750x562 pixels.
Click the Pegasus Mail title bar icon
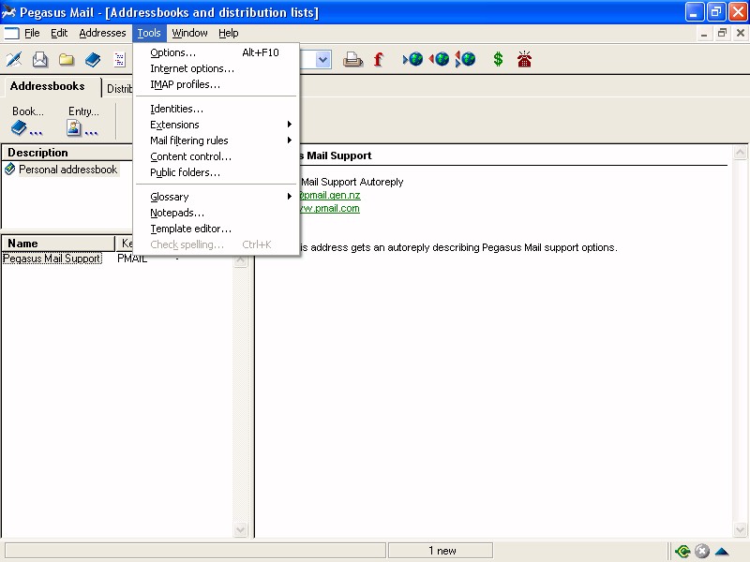click(8, 12)
